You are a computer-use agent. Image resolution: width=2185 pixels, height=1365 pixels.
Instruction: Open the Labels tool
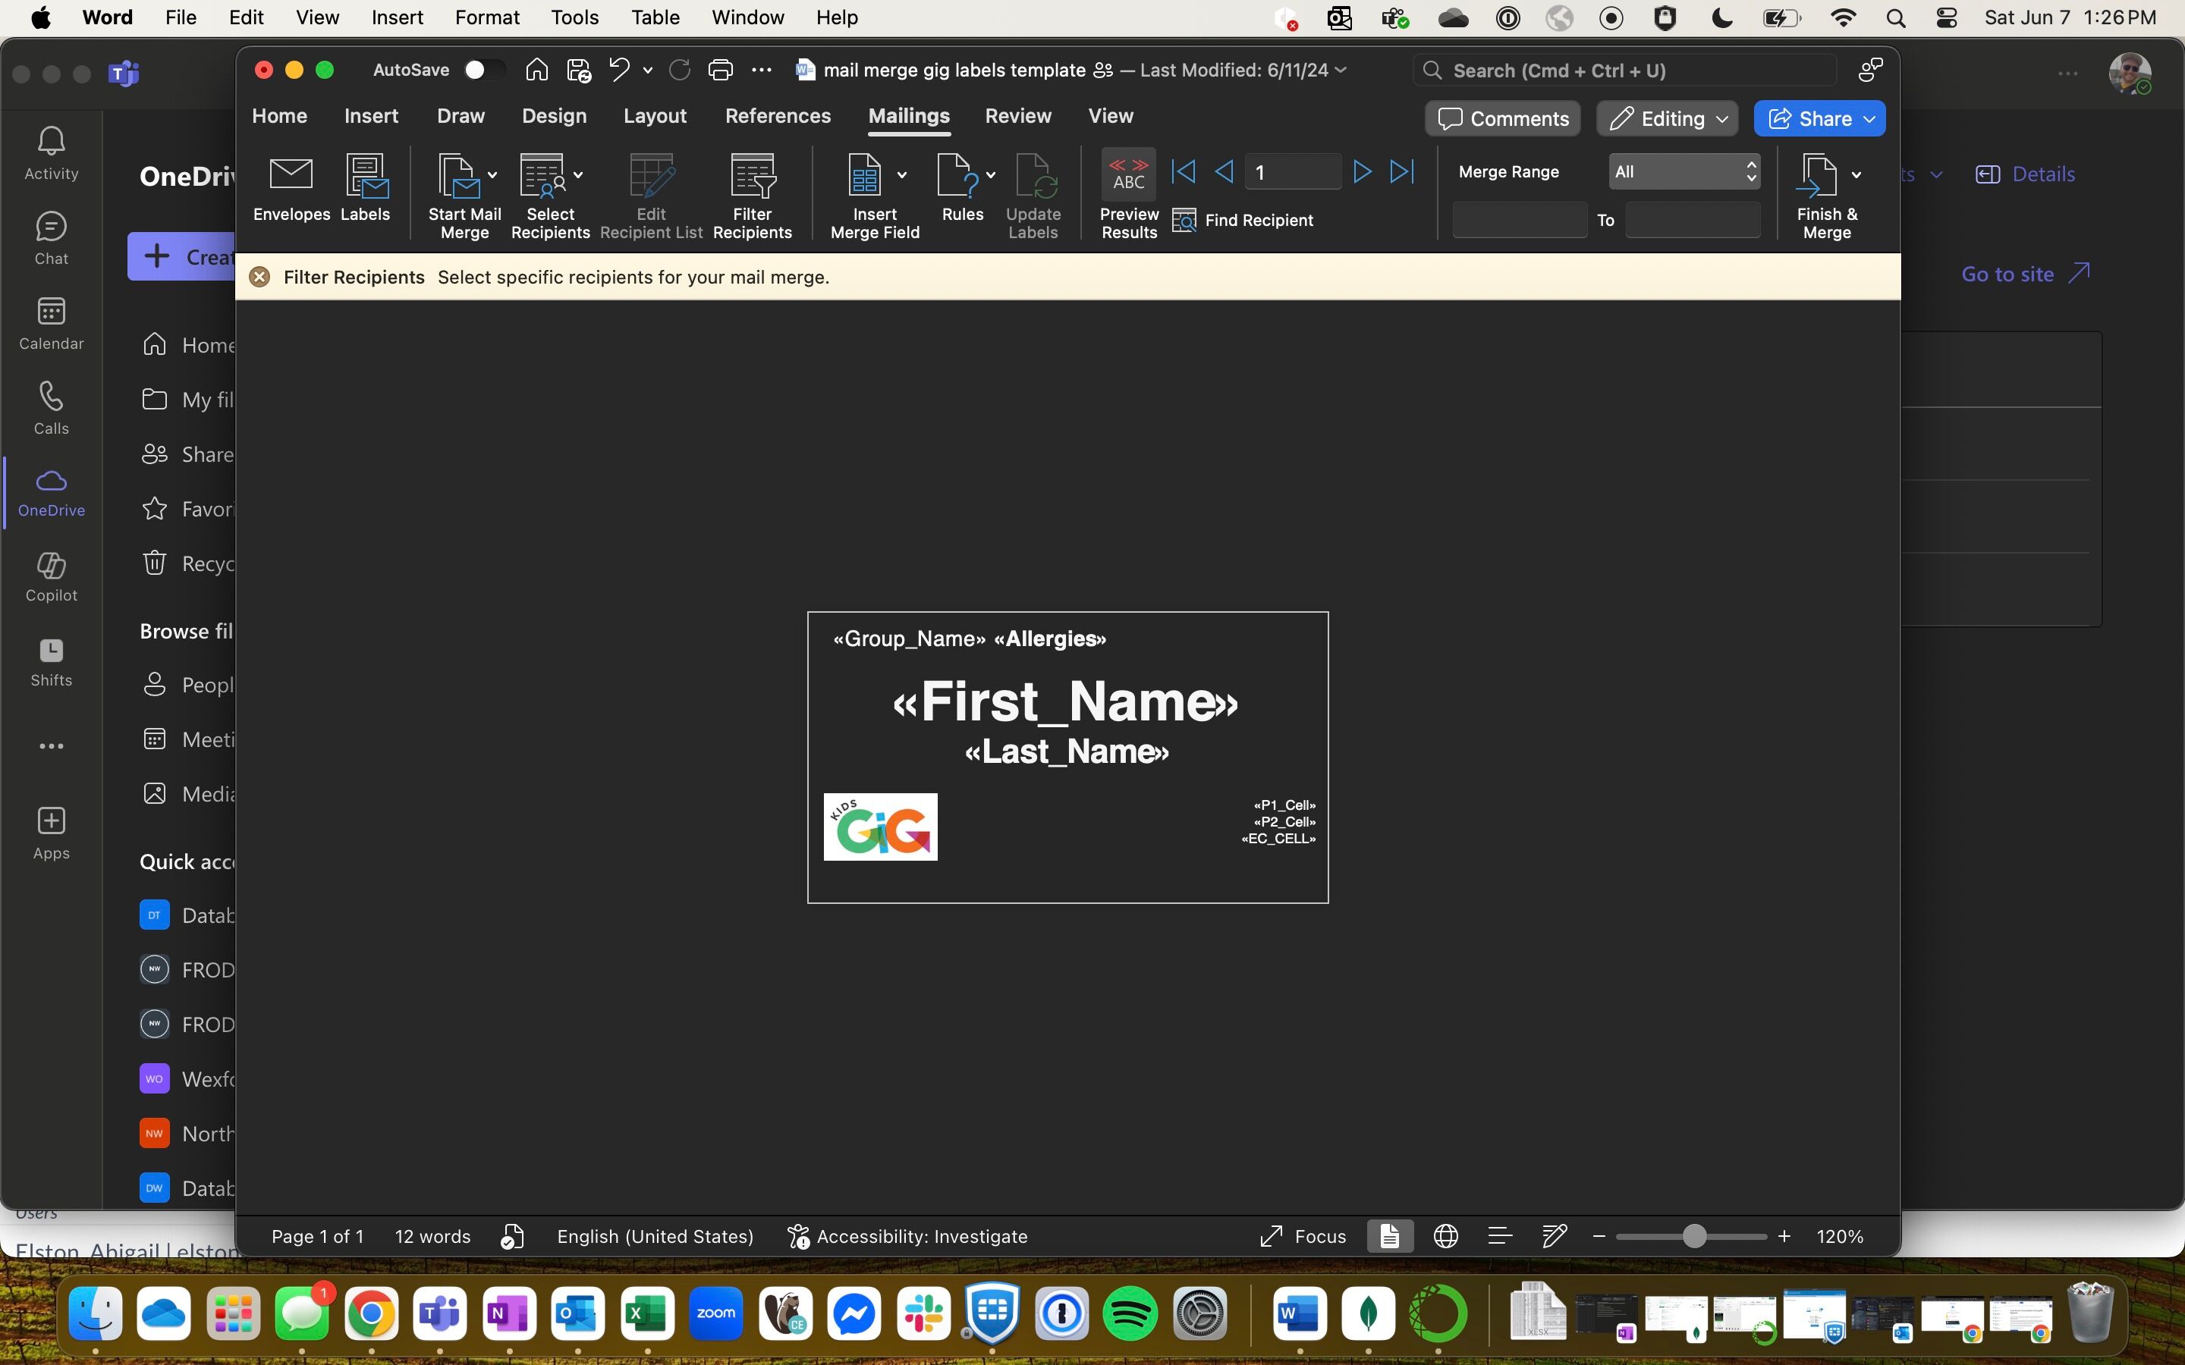(365, 177)
